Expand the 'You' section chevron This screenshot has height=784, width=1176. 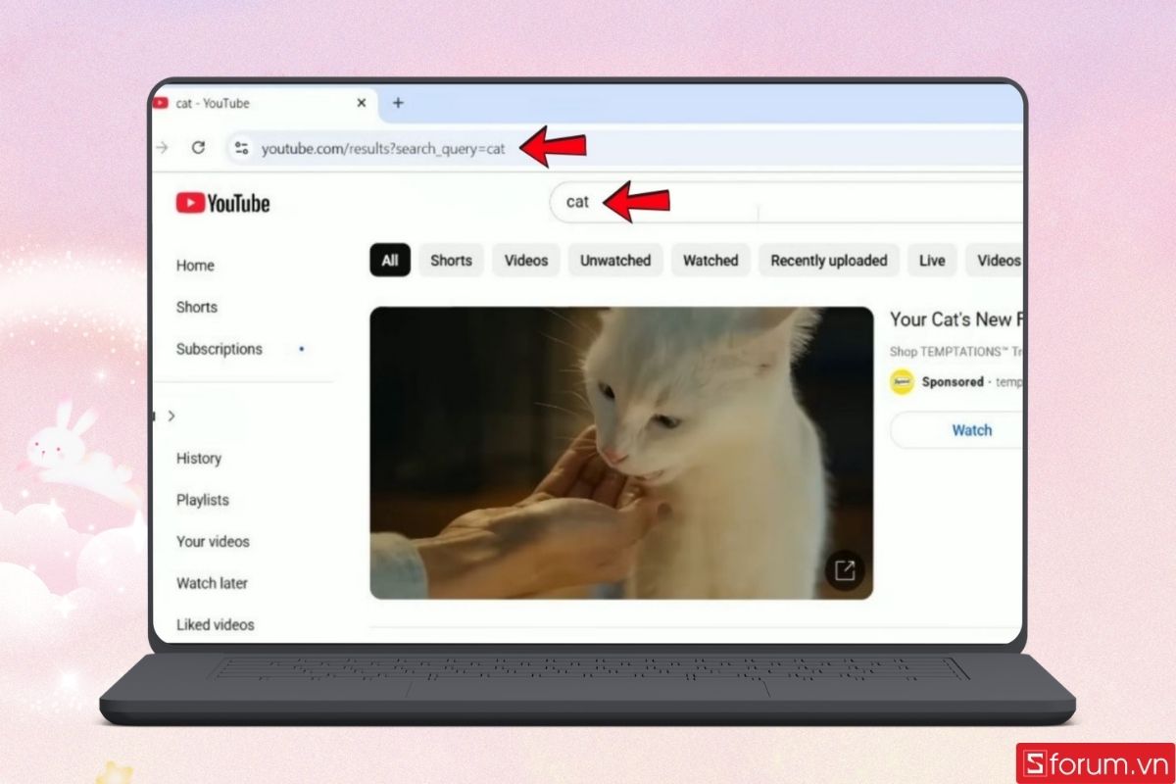pyautogui.click(x=171, y=416)
